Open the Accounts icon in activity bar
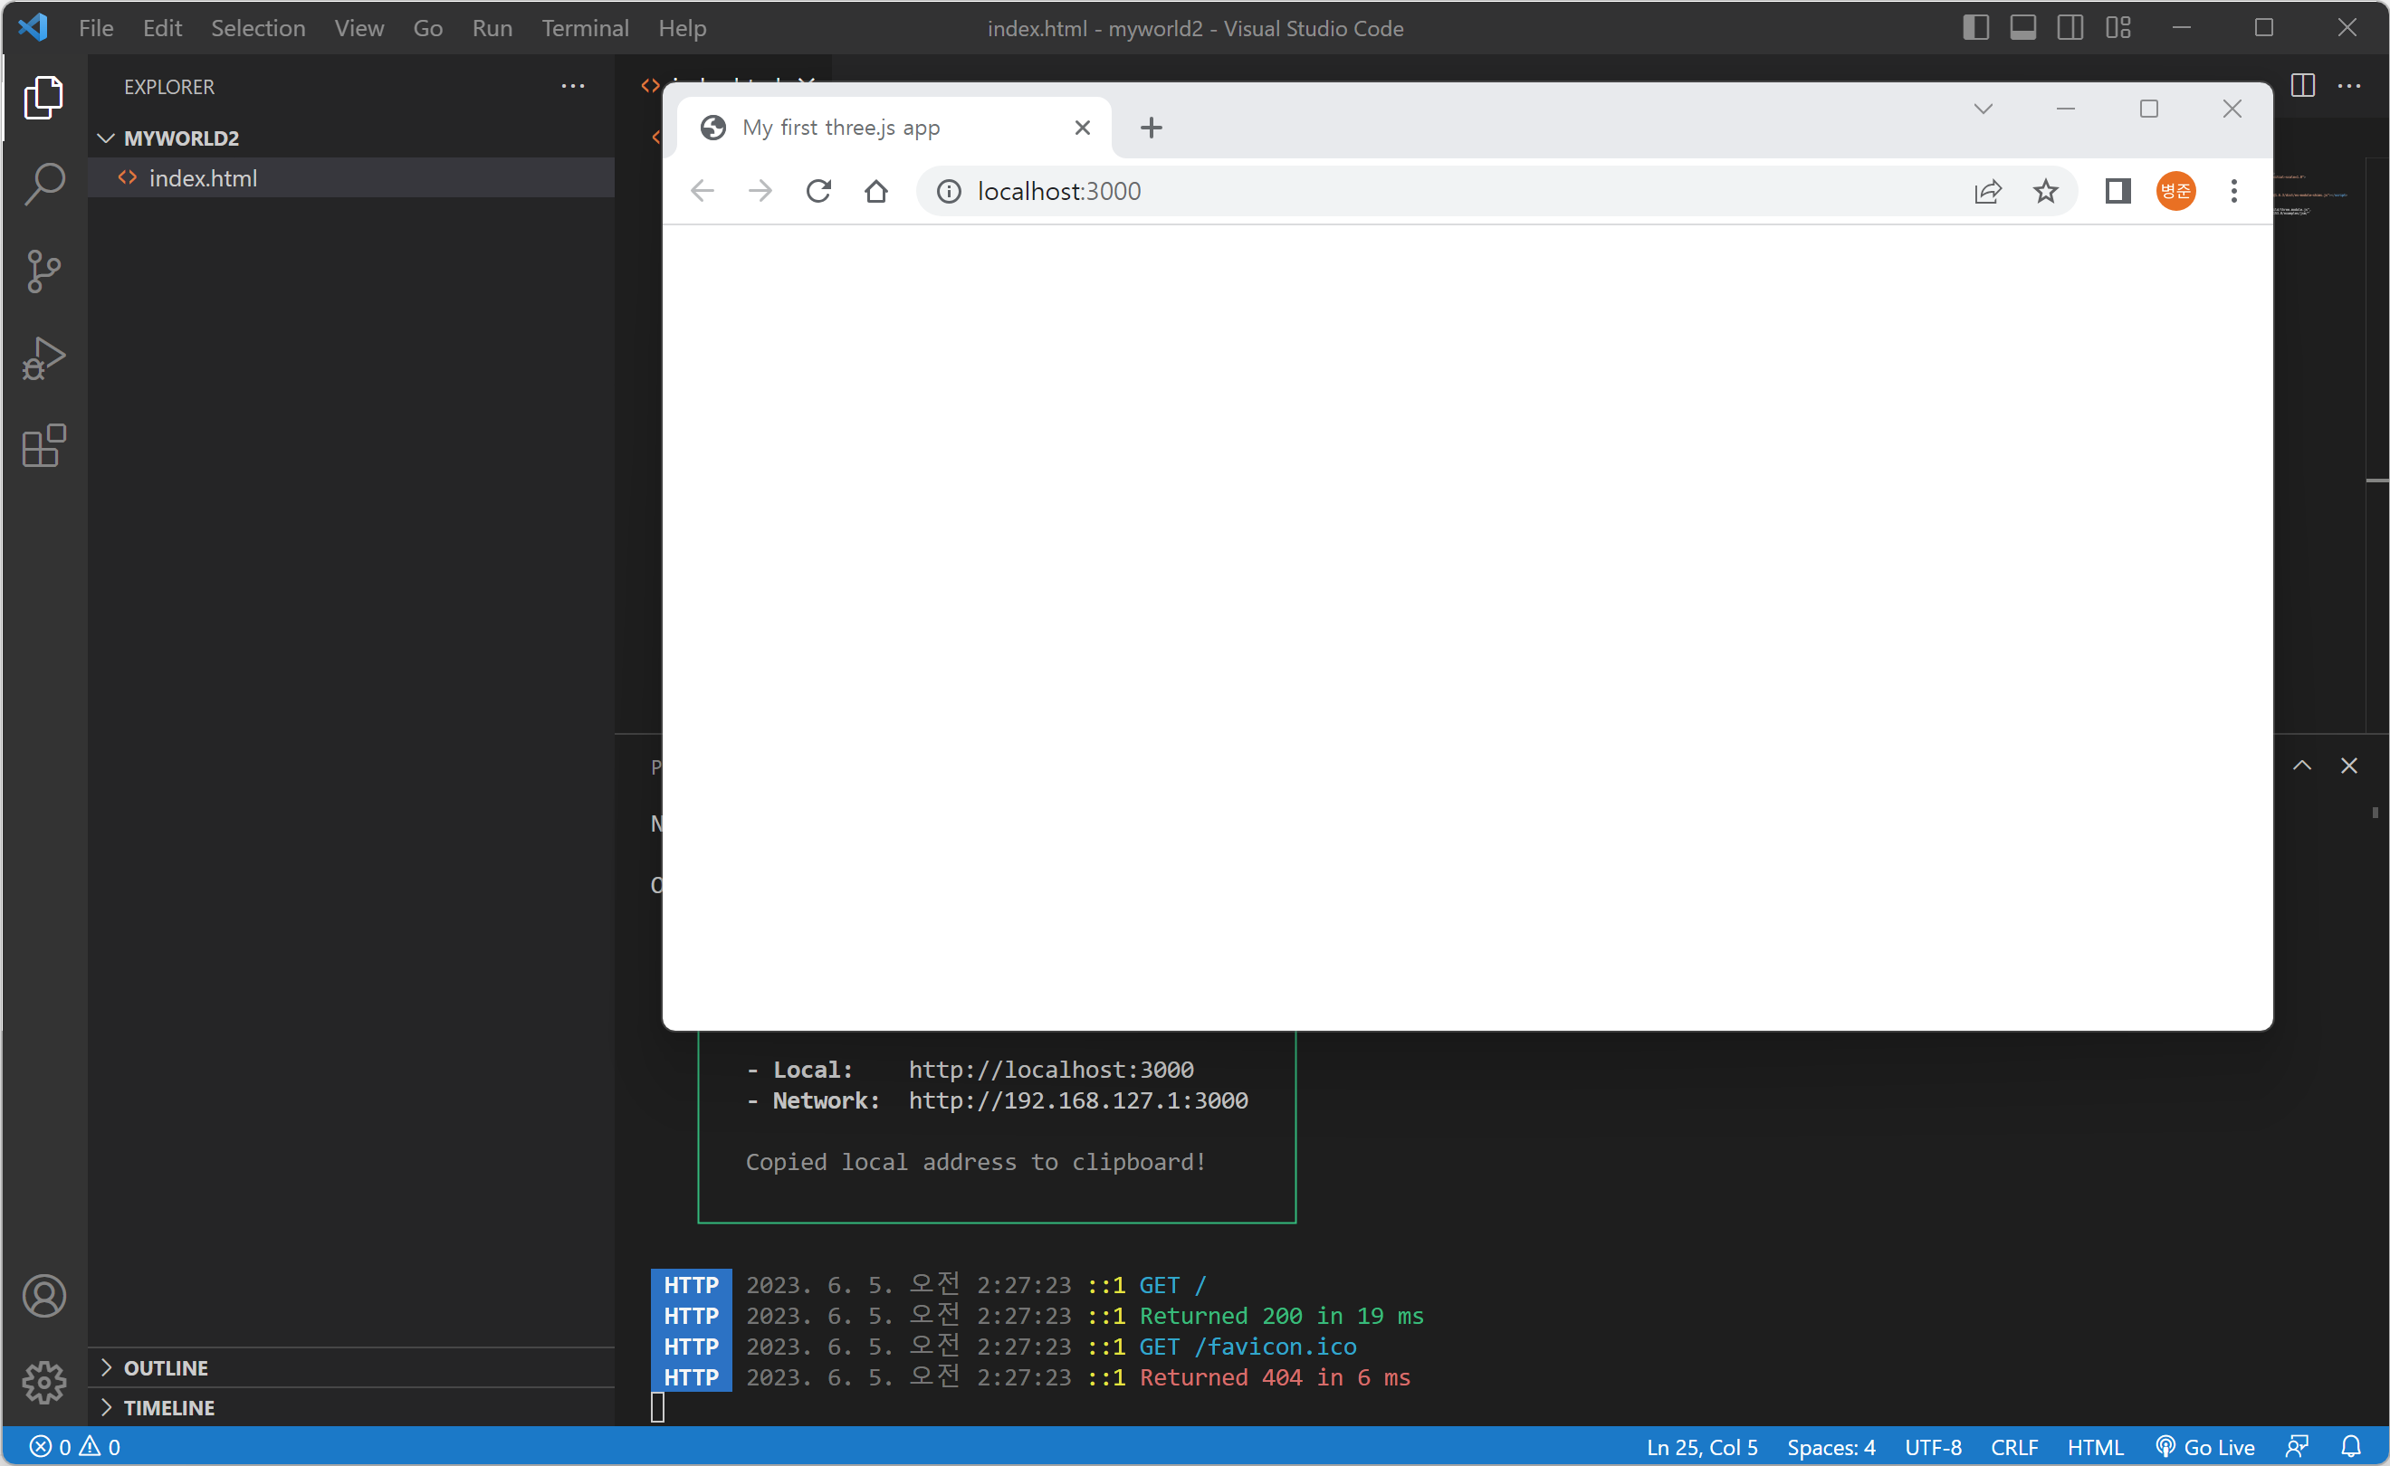Screen dimensions: 2390x1466 tap(43, 1296)
